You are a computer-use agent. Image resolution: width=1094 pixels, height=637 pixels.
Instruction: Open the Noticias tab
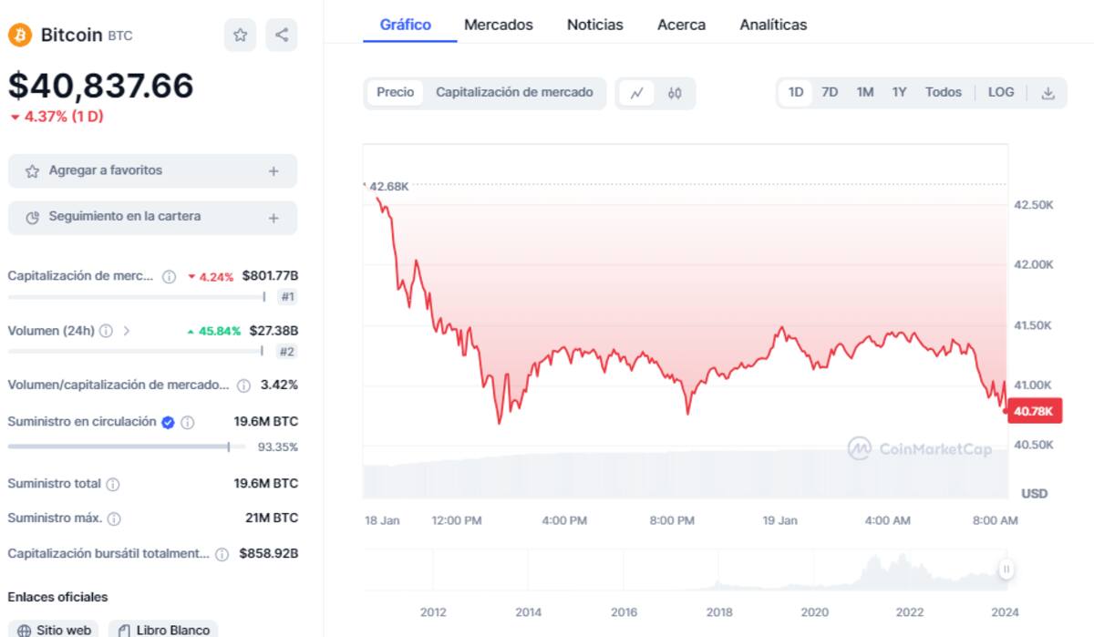click(595, 25)
